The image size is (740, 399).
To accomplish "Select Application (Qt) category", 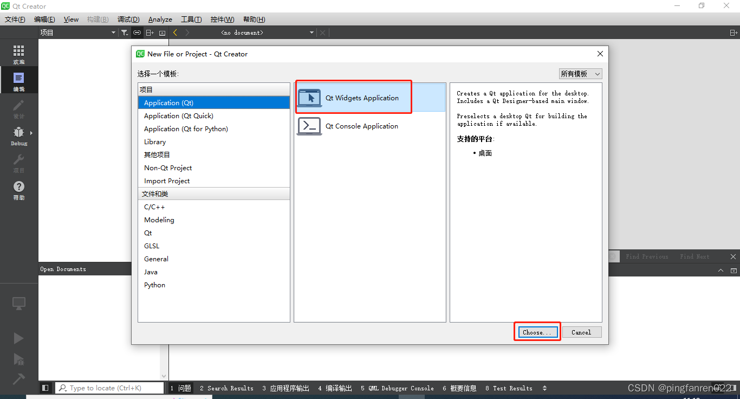I will click(214, 103).
